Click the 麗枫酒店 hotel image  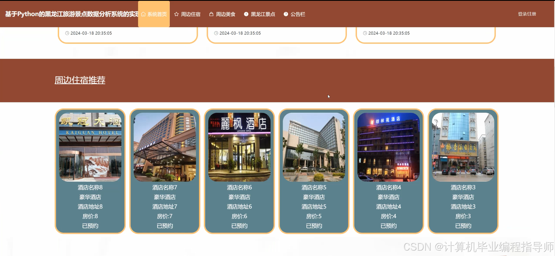[239, 147]
